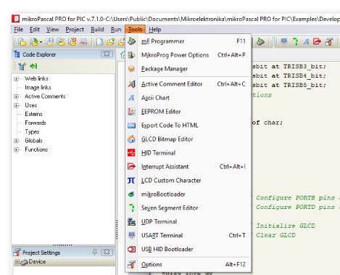This screenshot has width=340, height=275.
Task: Open the File menu
Action: pos(19,30)
